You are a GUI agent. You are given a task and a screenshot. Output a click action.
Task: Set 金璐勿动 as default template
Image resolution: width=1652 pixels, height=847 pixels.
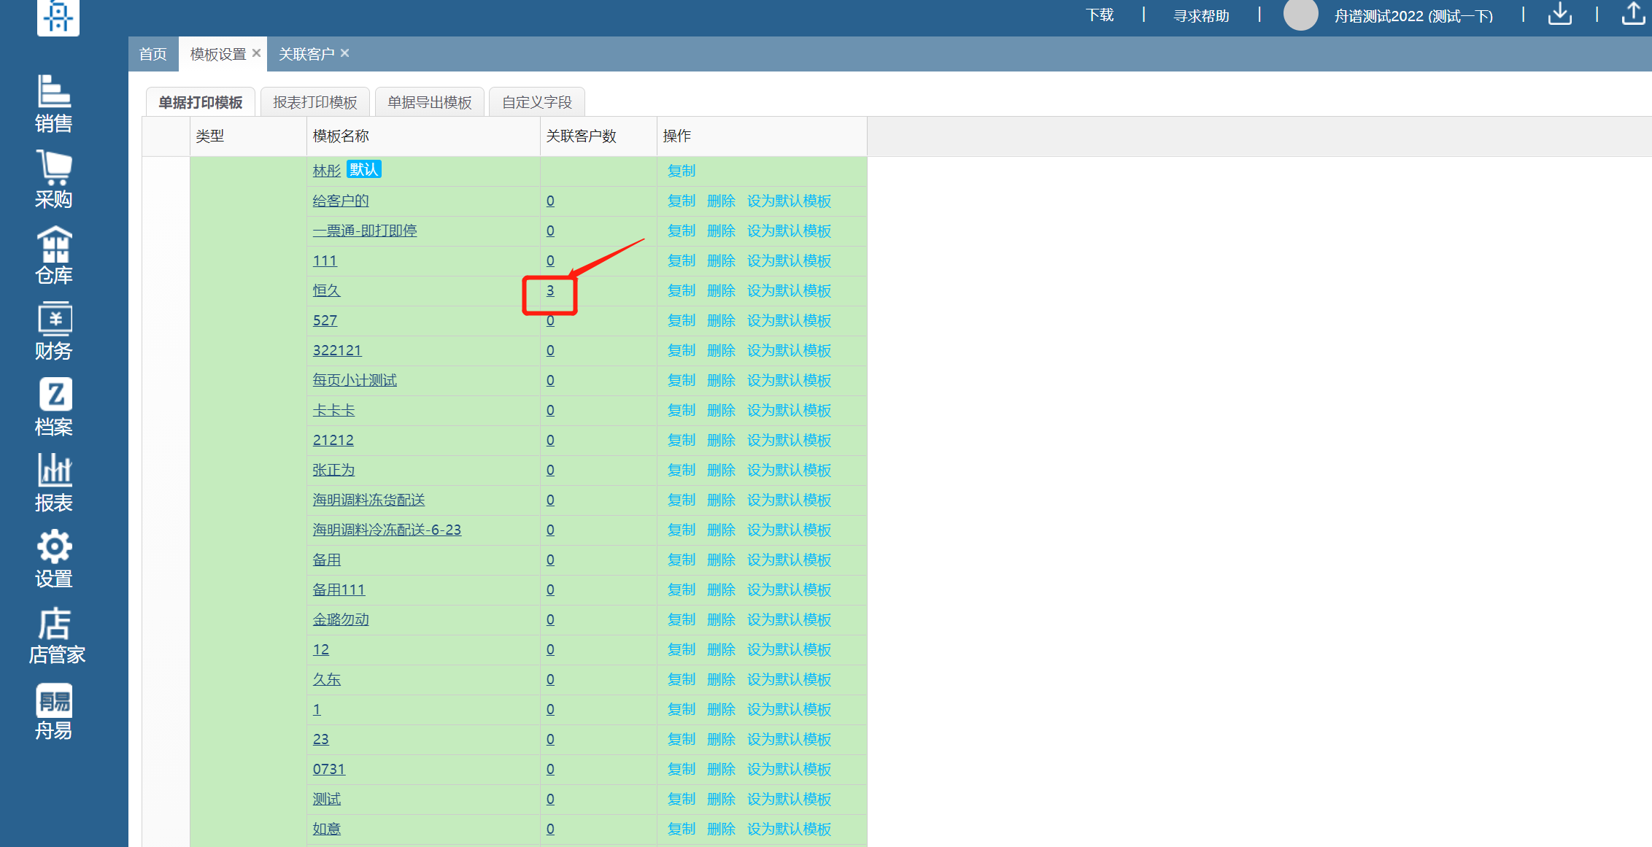[789, 619]
